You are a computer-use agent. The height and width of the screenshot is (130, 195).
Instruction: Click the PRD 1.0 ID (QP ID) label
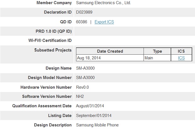click(53, 31)
